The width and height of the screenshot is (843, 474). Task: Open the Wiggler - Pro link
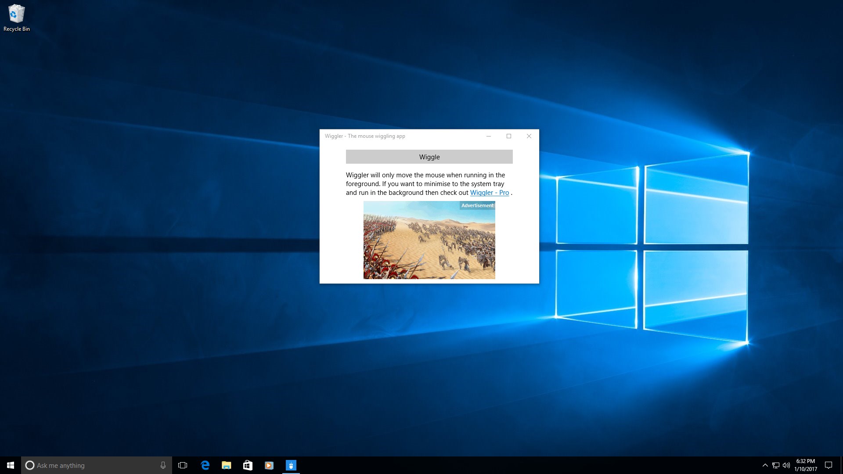pos(489,193)
